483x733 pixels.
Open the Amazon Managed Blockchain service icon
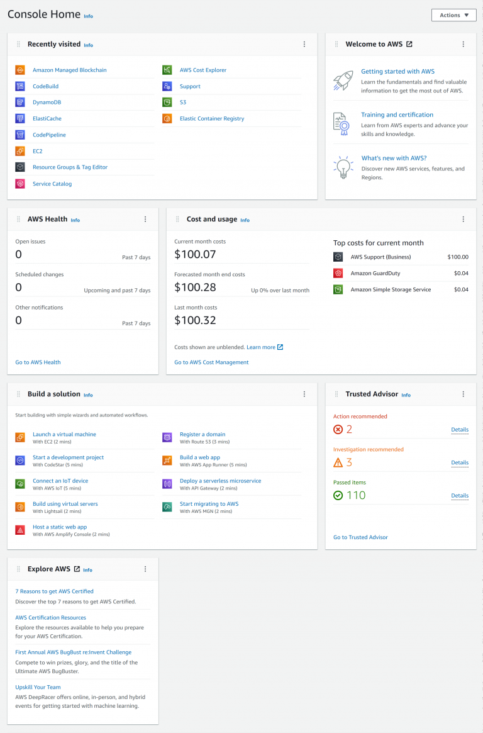[20, 70]
